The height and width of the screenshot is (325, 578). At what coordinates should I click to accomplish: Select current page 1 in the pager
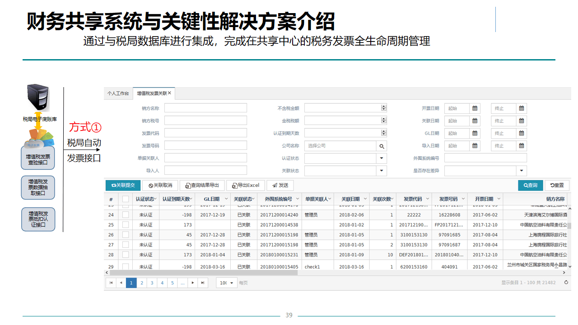tap(131, 283)
